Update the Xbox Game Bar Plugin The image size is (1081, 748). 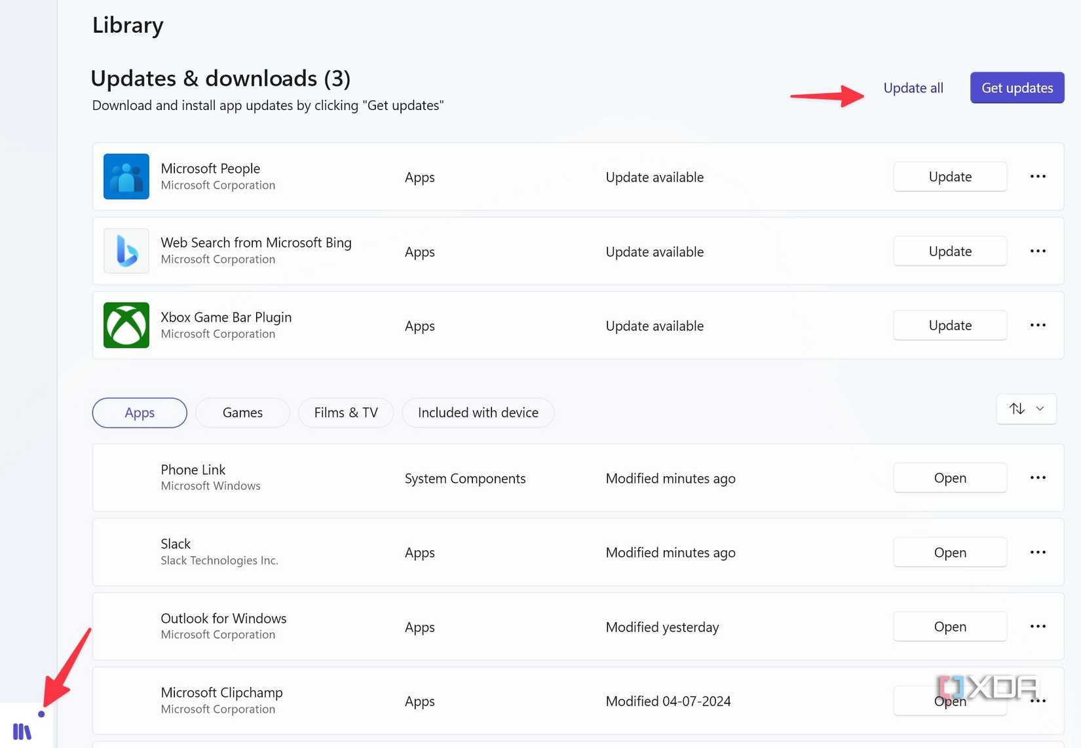(x=950, y=326)
